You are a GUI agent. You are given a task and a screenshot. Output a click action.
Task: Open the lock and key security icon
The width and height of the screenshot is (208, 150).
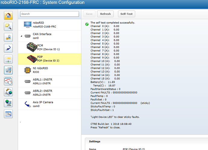8,37
